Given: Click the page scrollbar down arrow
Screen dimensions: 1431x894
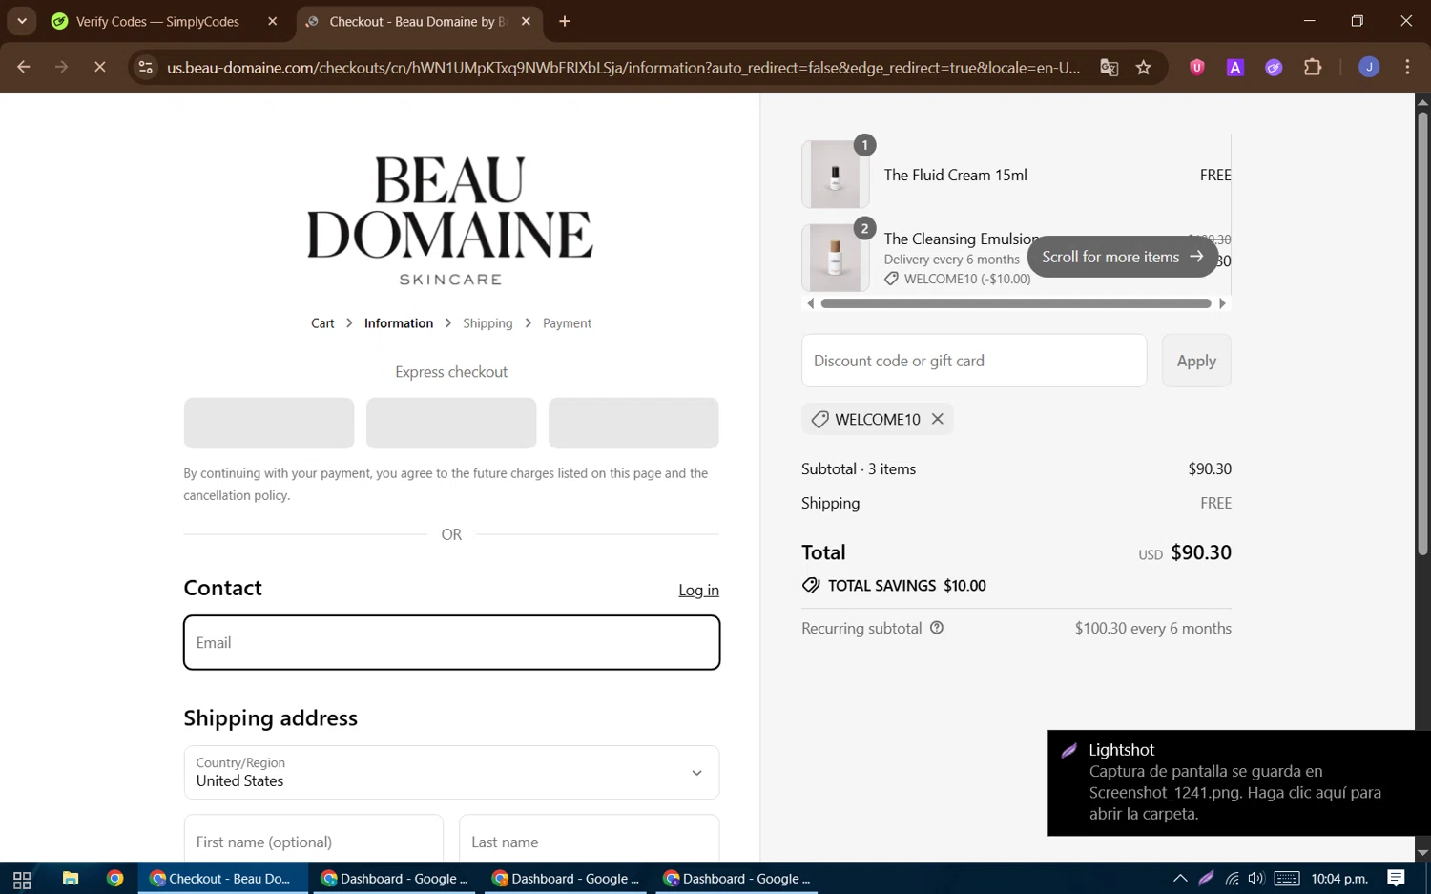Looking at the screenshot, I should [1422, 852].
